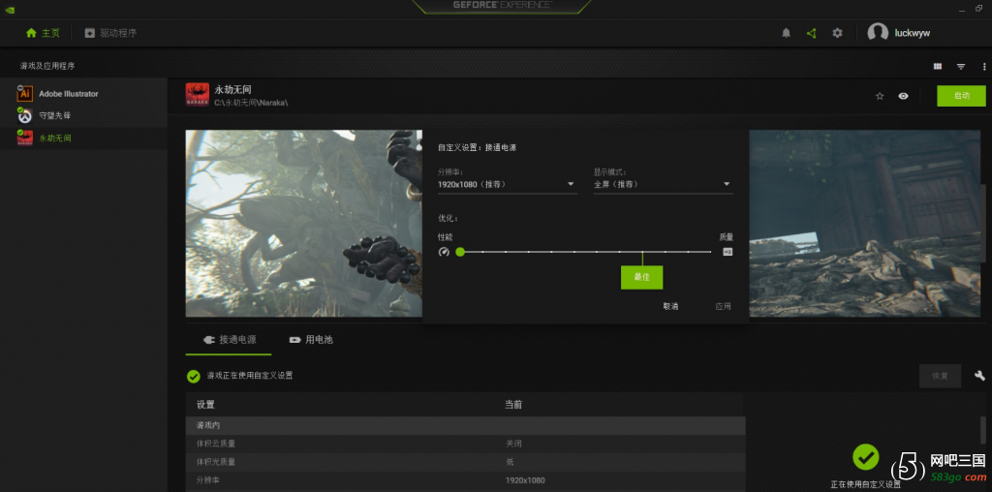992x492 pixels.
Task: Open the three-dot more options menu
Action: pyautogui.click(x=984, y=67)
